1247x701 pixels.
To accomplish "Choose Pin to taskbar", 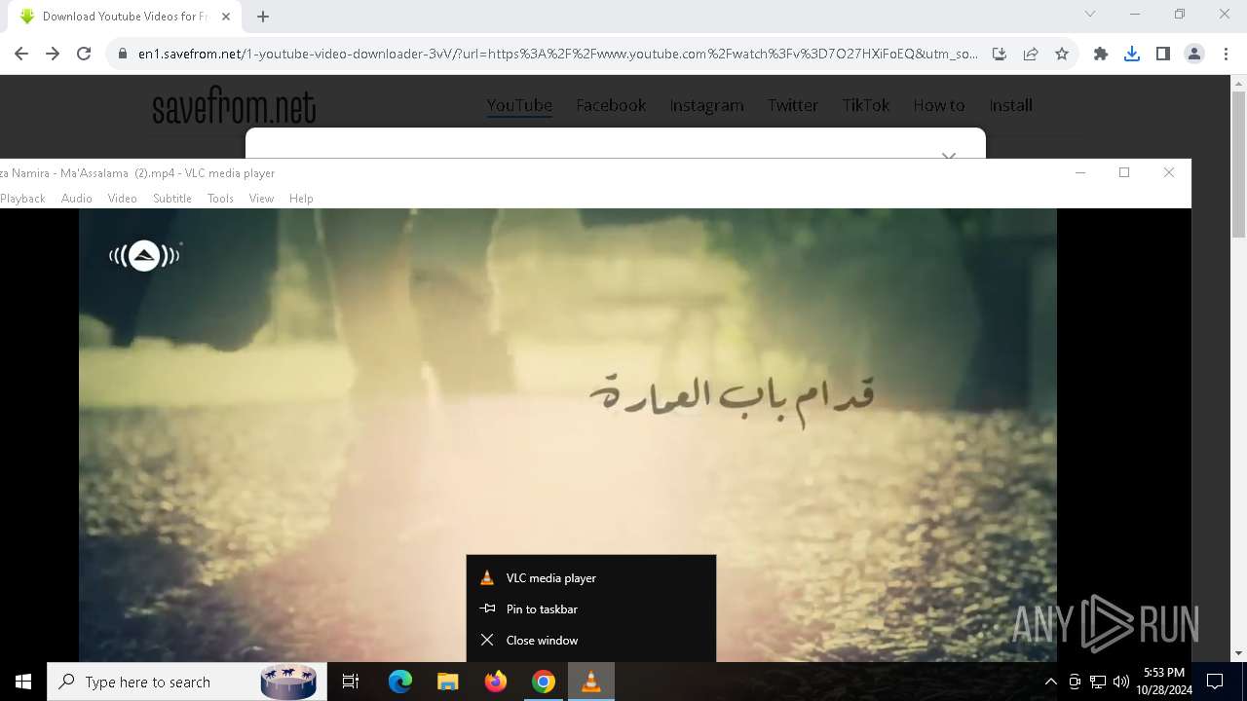I will [x=591, y=609].
